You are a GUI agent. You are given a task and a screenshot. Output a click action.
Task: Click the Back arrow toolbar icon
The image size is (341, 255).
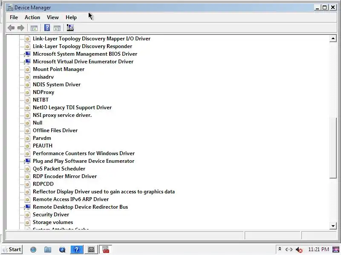click(11, 28)
